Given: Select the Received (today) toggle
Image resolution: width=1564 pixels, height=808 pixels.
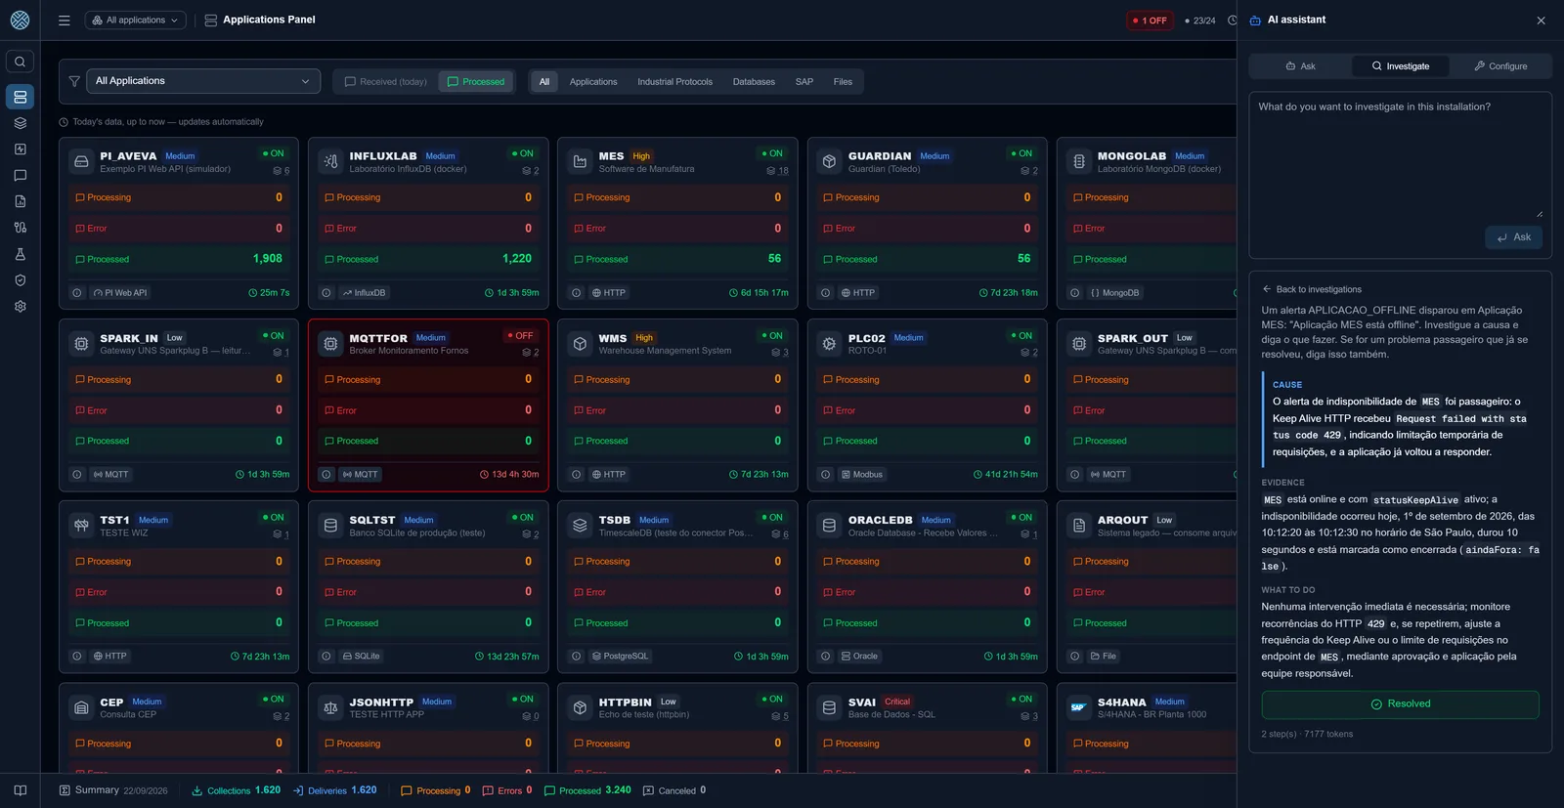Looking at the screenshot, I should (385, 82).
